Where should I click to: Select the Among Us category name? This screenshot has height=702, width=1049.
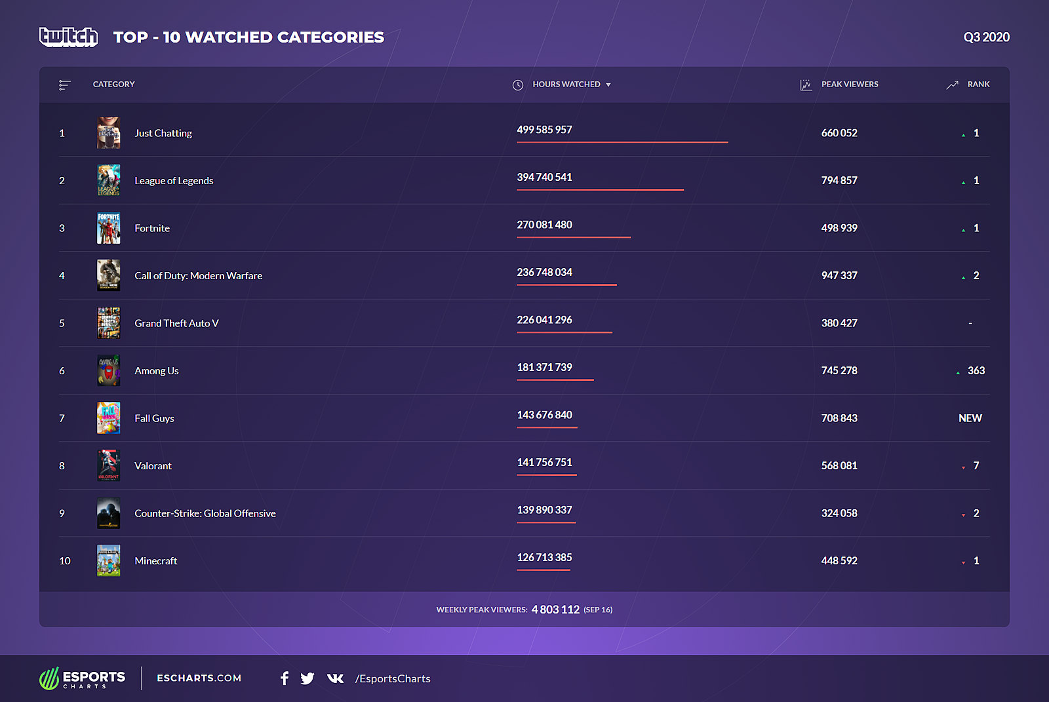tap(157, 371)
